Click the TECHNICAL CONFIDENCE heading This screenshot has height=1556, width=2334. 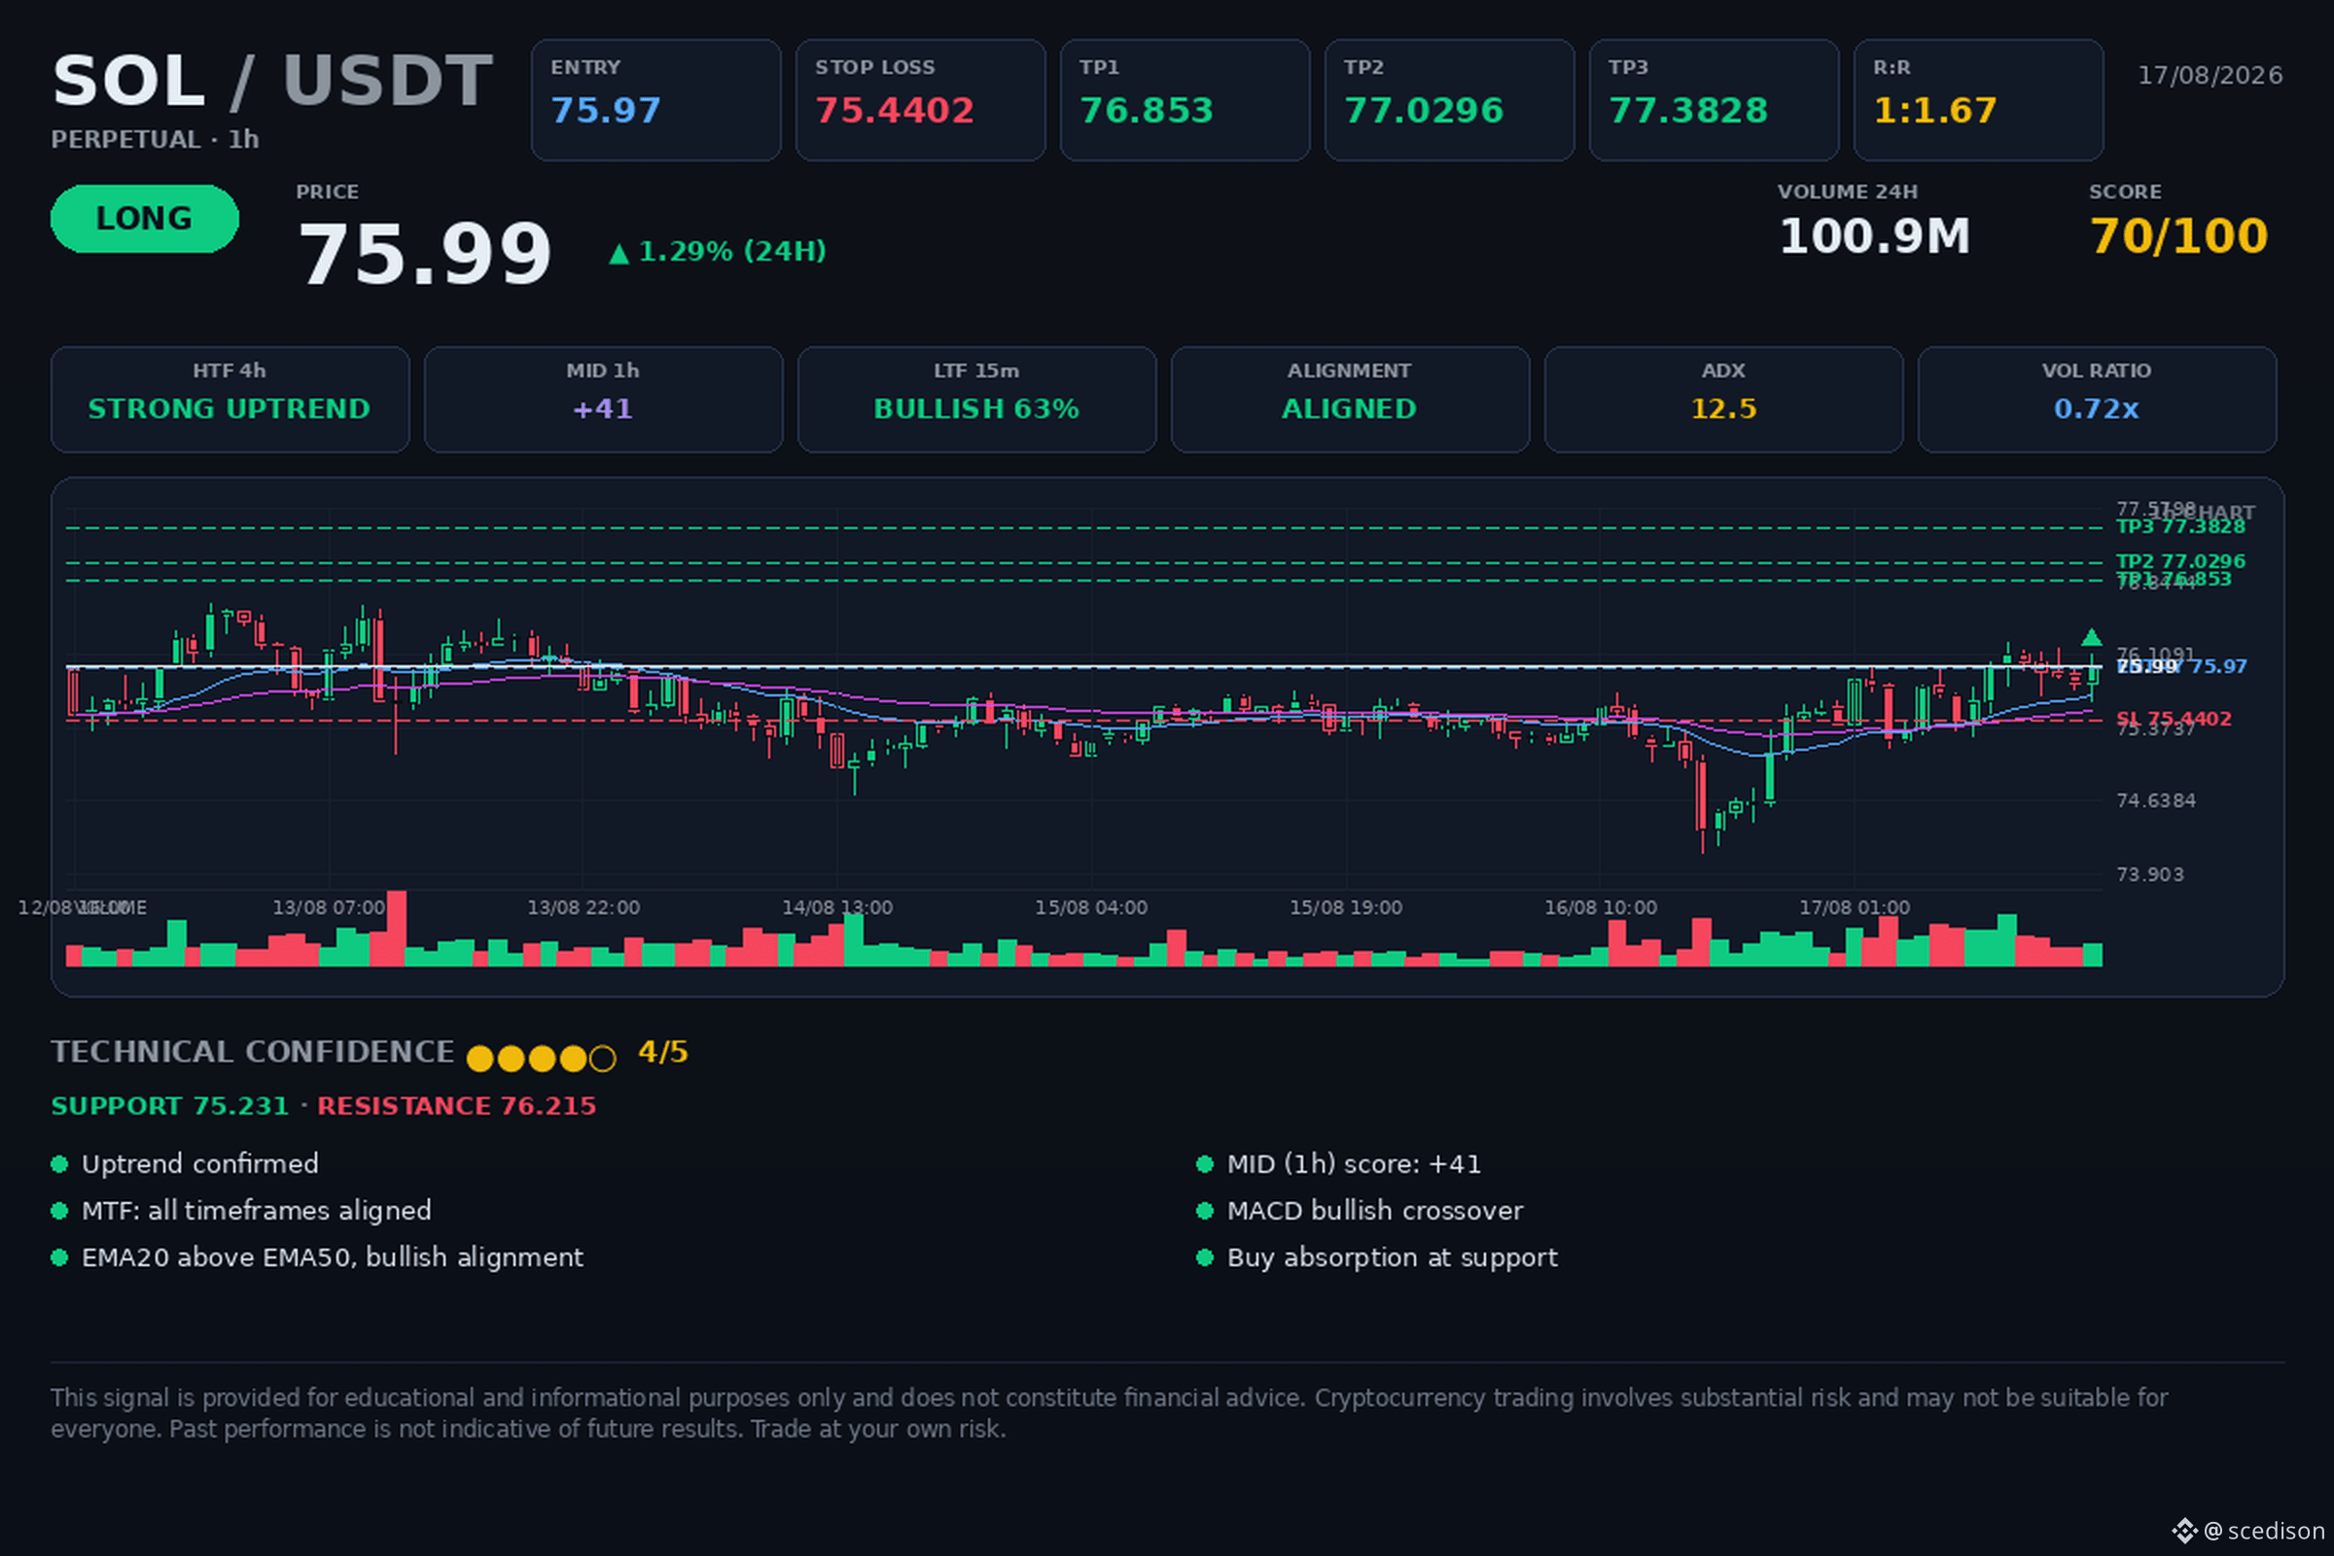point(253,1052)
